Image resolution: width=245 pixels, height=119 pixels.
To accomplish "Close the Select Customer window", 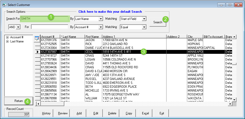I will click(238, 5).
